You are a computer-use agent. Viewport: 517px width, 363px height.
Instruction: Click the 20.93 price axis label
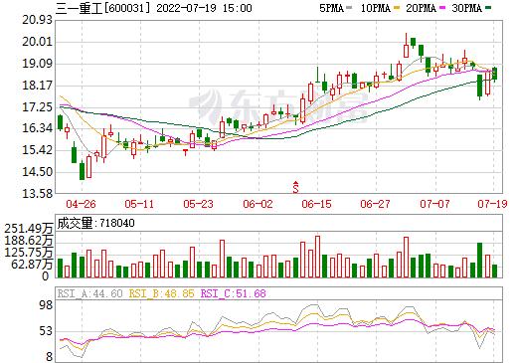tap(37, 21)
